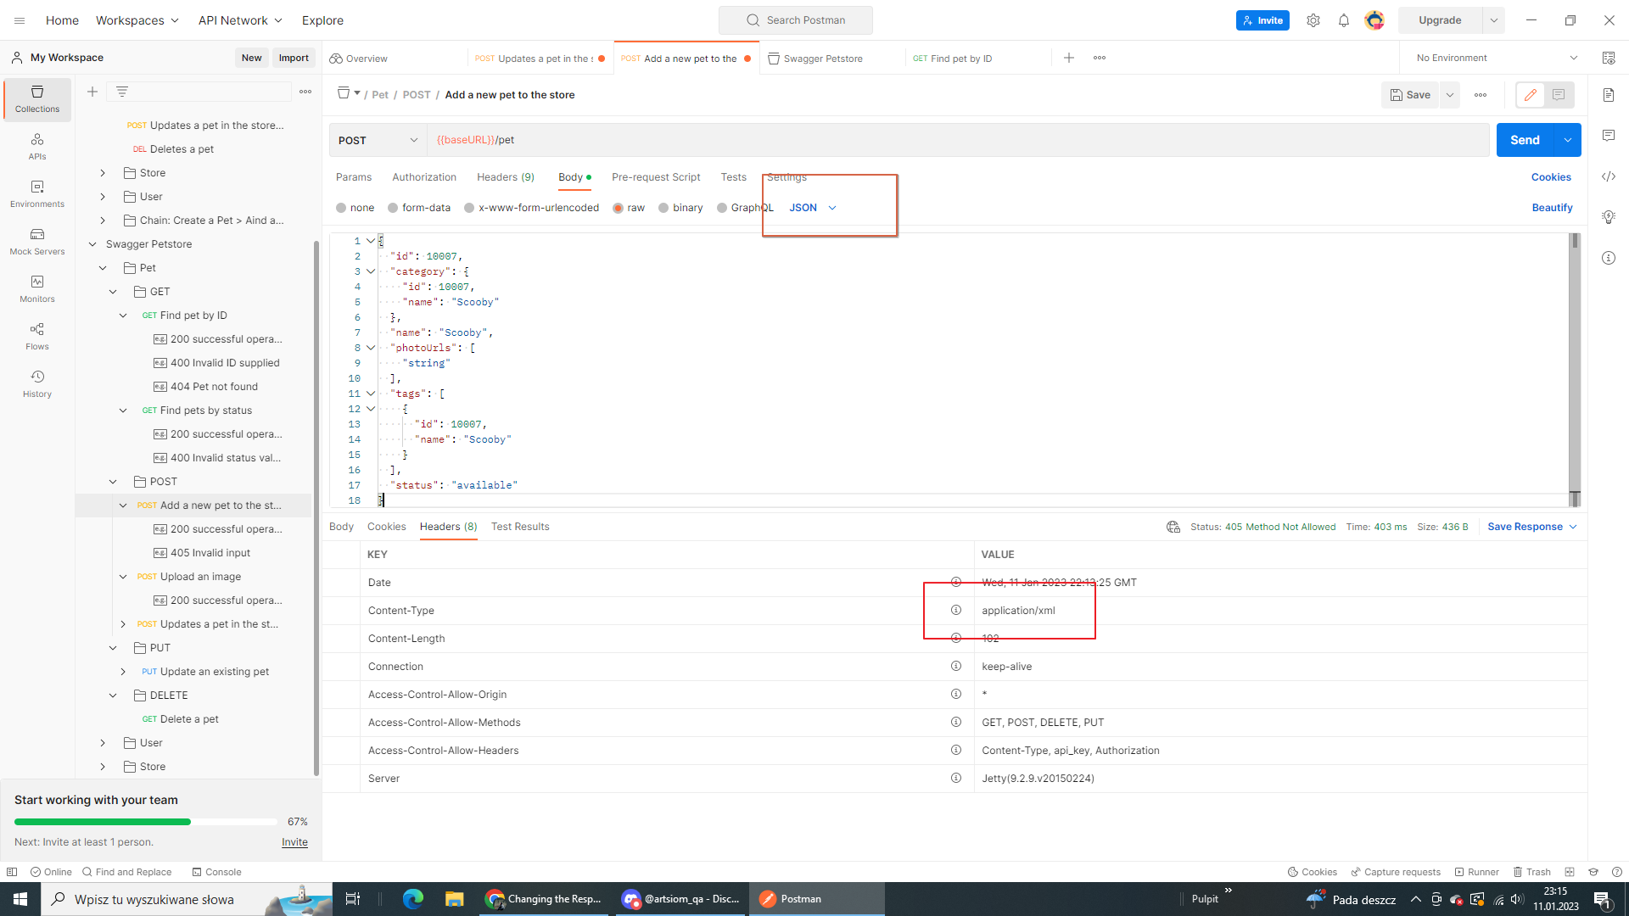1629x916 pixels.
Task: Click the Send button
Action: [x=1525, y=140]
